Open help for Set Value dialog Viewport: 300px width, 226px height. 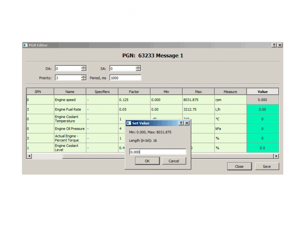point(181,123)
